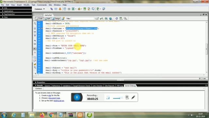The width and height of the screenshot is (209, 118).
Task: Pause the screen recording
Action: point(77,97)
